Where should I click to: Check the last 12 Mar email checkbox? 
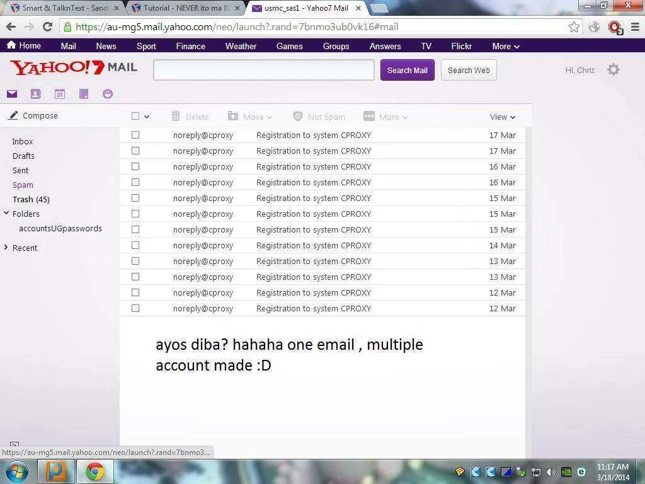point(135,308)
